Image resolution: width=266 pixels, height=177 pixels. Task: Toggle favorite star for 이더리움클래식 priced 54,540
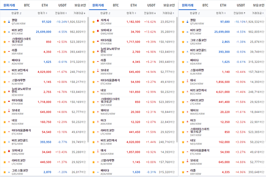click(x=5, y=132)
